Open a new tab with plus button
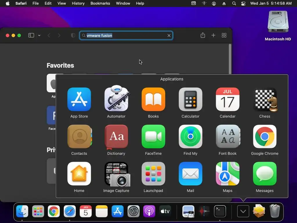The width and height of the screenshot is (297, 223). pyautogui.click(x=213, y=35)
